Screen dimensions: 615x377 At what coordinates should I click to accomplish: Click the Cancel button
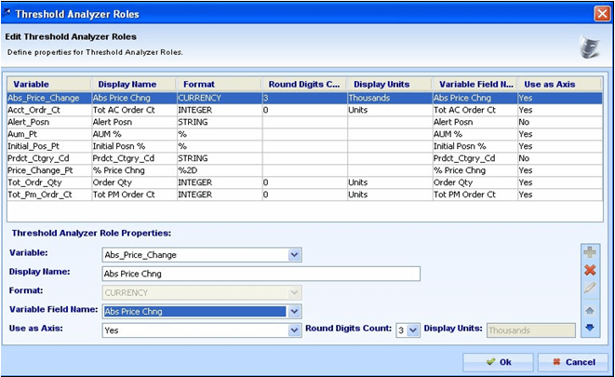click(x=573, y=362)
